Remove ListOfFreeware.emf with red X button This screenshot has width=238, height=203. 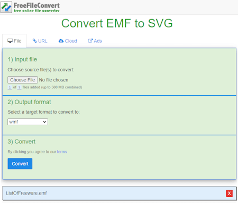(x=230, y=193)
